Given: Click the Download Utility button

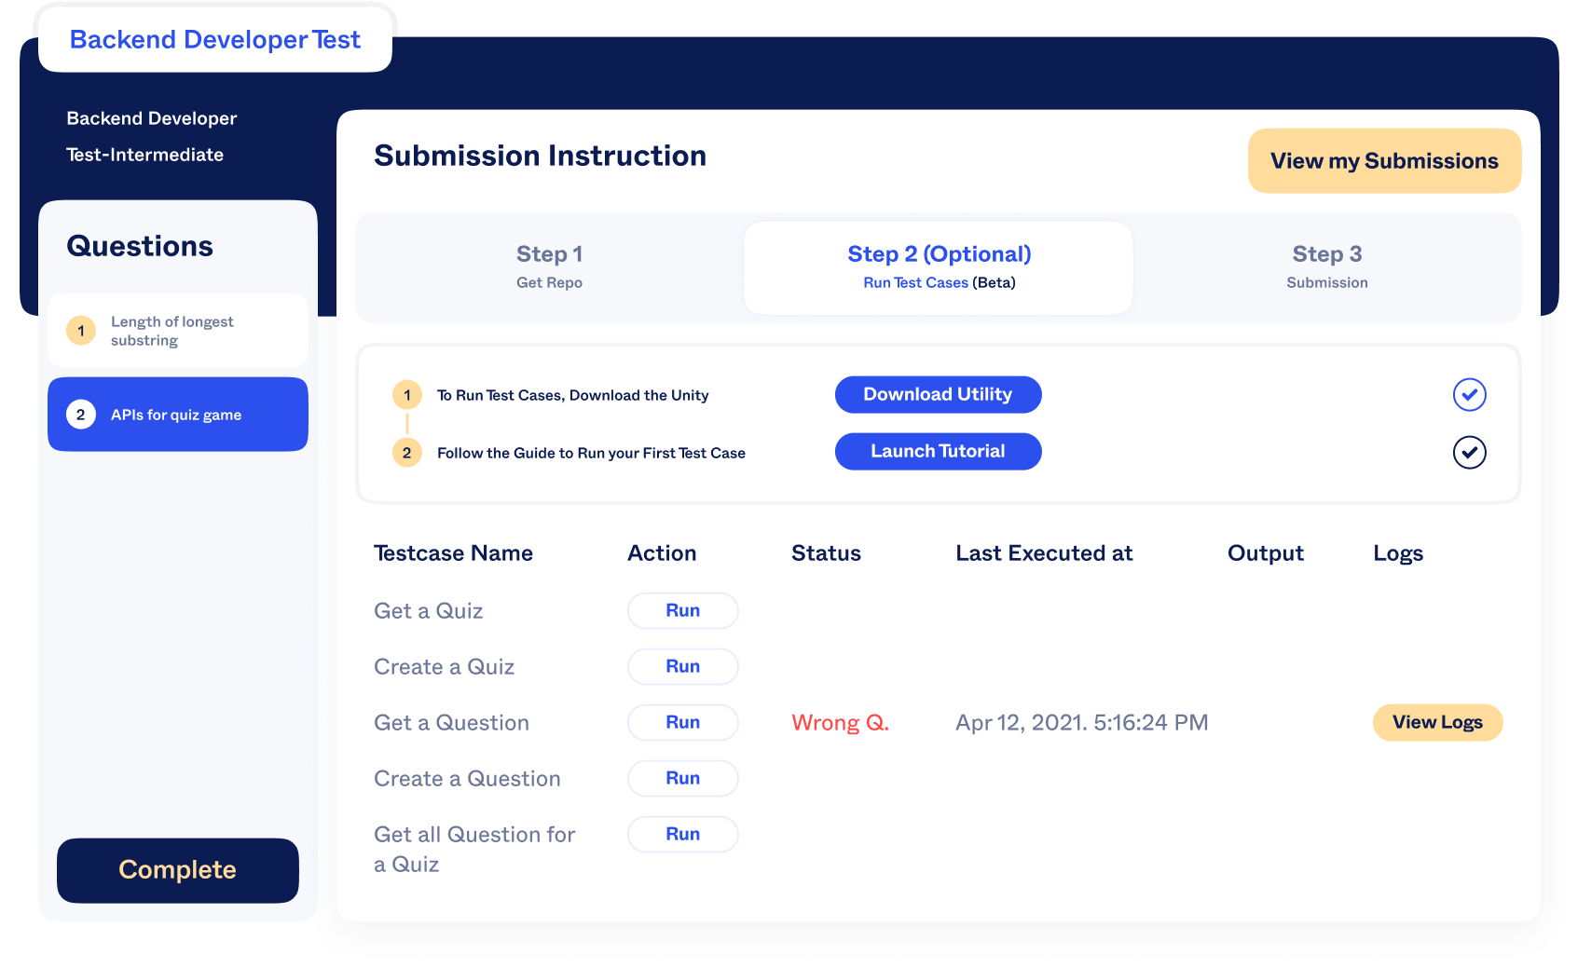Looking at the screenshot, I should point(938,394).
